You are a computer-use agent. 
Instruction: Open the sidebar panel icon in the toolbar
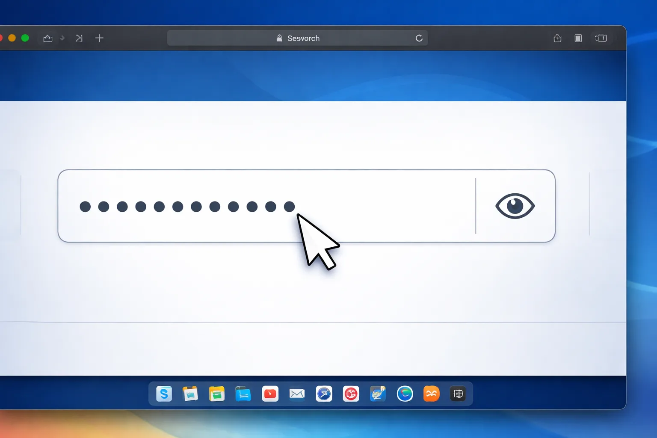click(578, 38)
